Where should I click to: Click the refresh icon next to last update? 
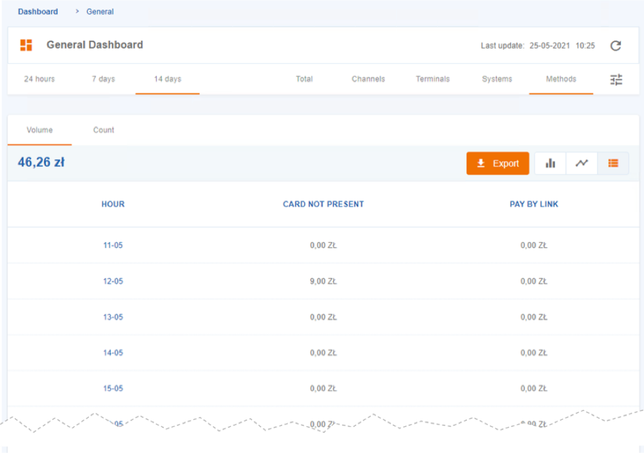(x=615, y=45)
